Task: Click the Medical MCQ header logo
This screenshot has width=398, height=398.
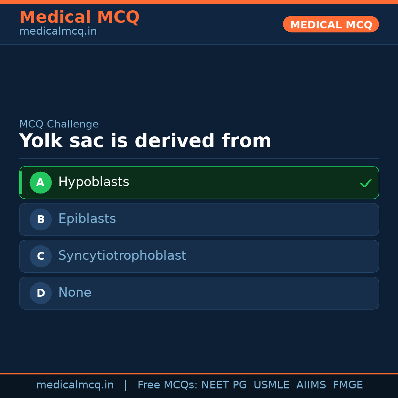Action: pyautogui.click(x=79, y=17)
